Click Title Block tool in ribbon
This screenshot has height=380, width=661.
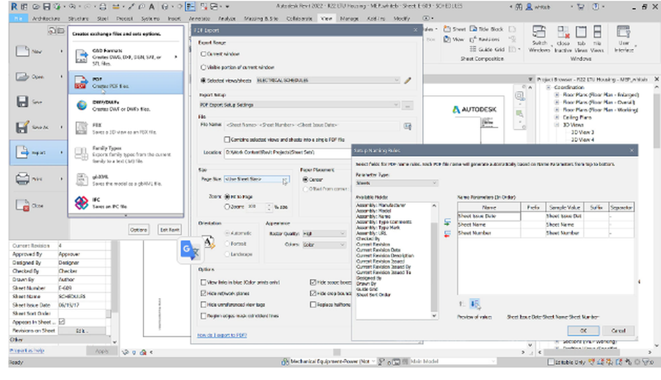[x=486, y=29]
